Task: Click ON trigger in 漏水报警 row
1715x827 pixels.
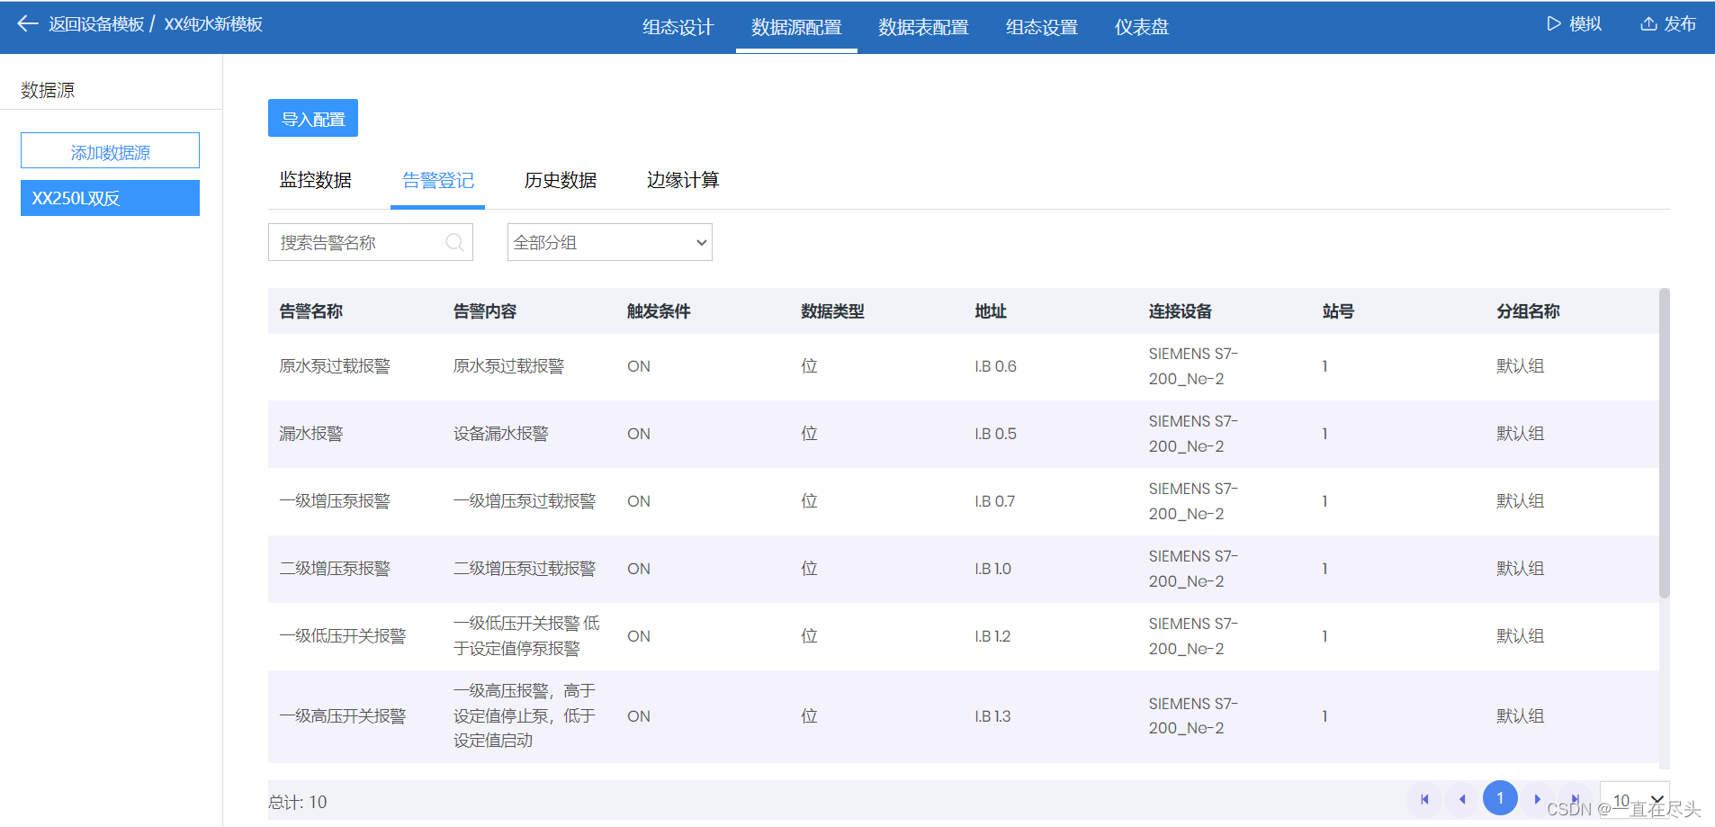Action: 639,434
